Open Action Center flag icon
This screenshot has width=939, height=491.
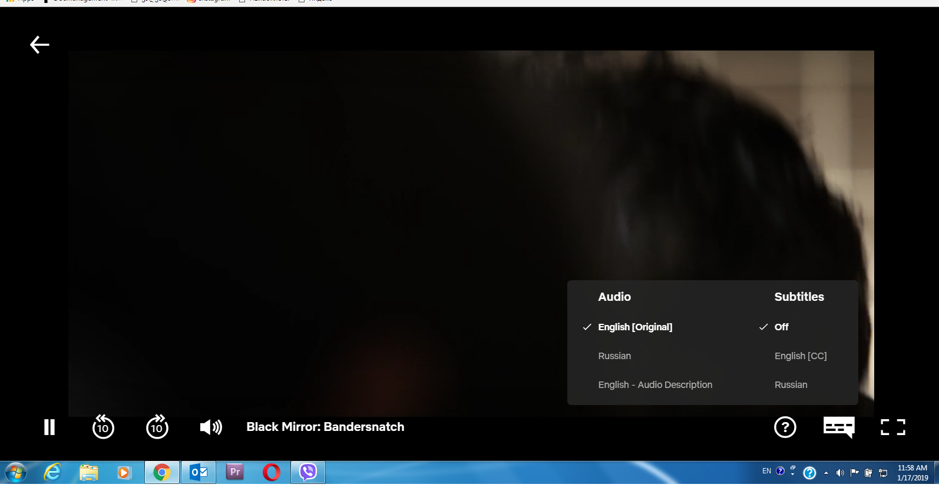(854, 473)
